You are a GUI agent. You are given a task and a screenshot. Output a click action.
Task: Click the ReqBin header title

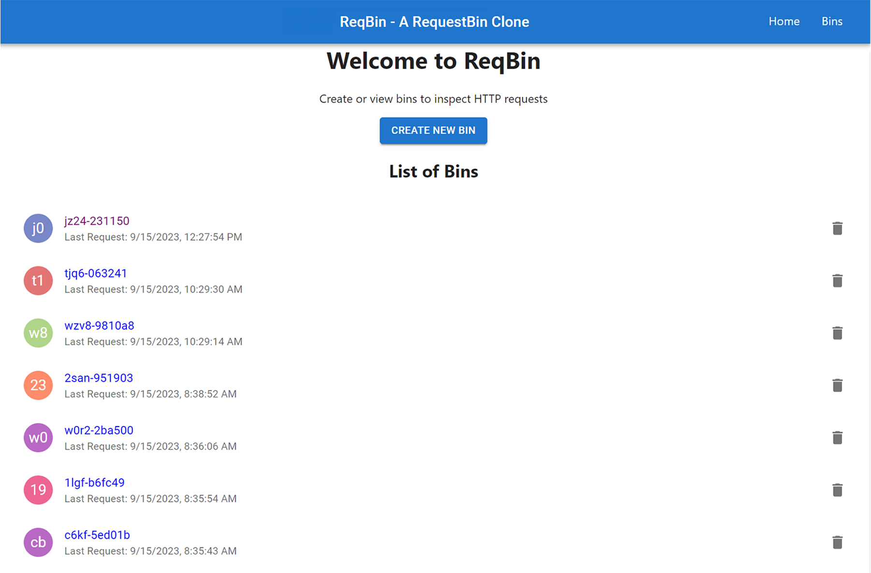click(434, 22)
